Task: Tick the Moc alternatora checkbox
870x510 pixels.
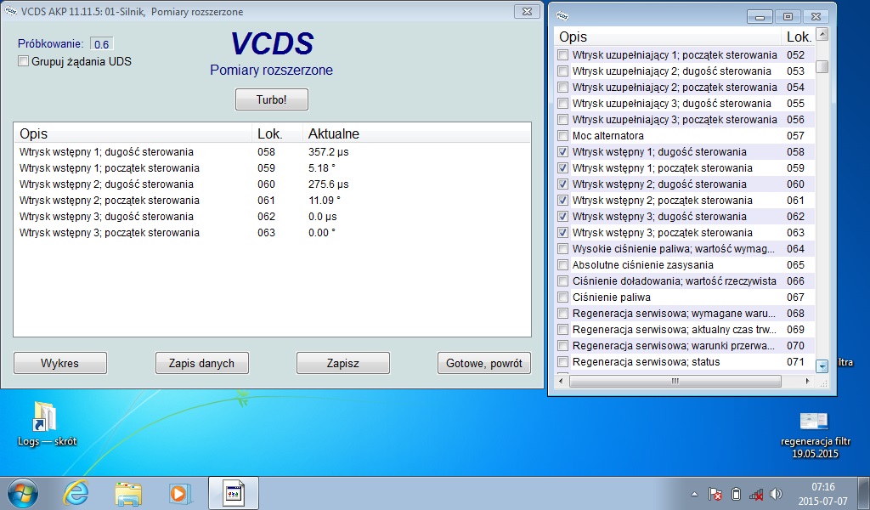Action: (x=562, y=135)
